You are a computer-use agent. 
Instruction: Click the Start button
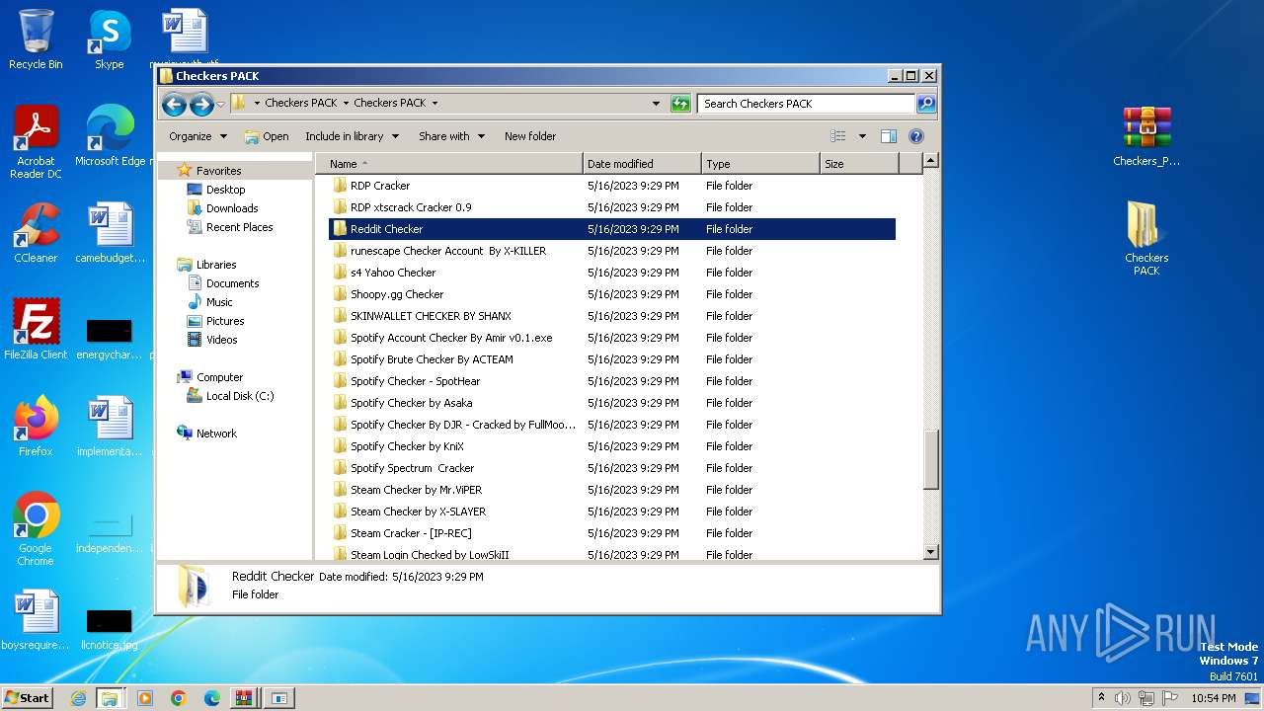tap(27, 698)
